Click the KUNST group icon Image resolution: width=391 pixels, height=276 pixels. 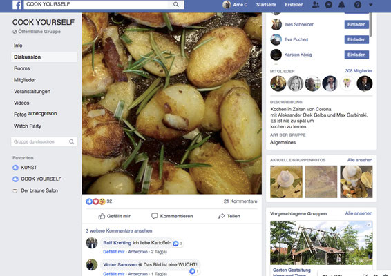(x=15, y=168)
